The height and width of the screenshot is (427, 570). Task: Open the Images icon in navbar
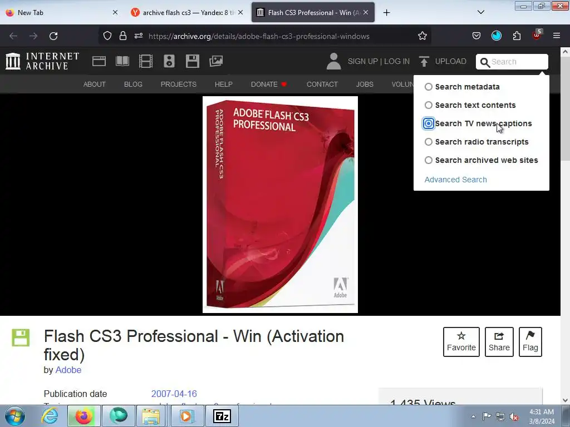click(x=216, y=61)
